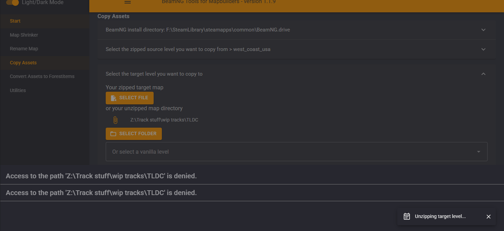Expand the zipped source level panel

coord(483,49)
